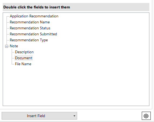This screenshot has width=154, height=122.
Task: Click the Insert Field button label
Action: (x=36, y=116)
